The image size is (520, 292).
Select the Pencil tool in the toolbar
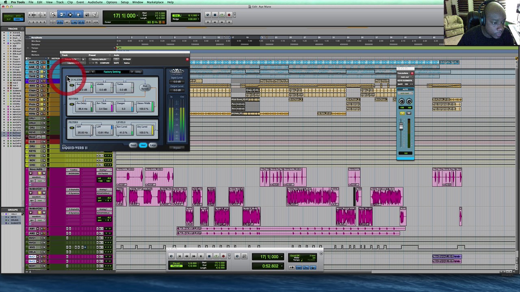coord(95,15)
